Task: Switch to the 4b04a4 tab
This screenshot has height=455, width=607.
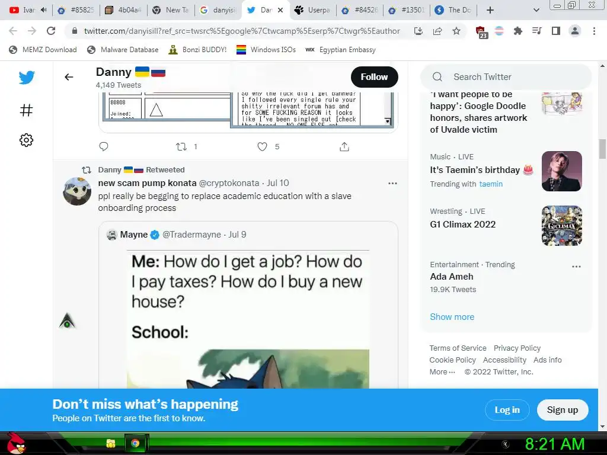Action: (x=124, y=10)
